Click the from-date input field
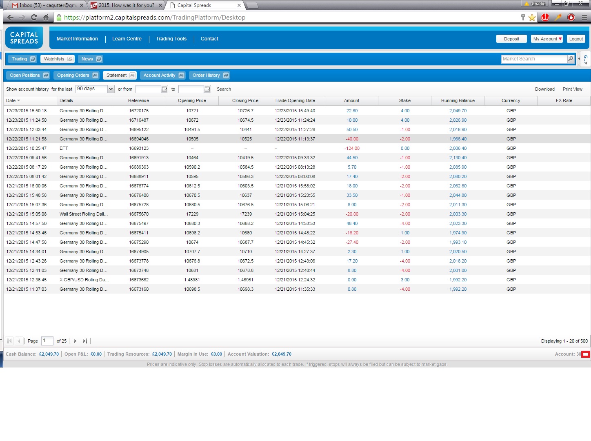Viewport: 591px width, 441px height. 148,89
